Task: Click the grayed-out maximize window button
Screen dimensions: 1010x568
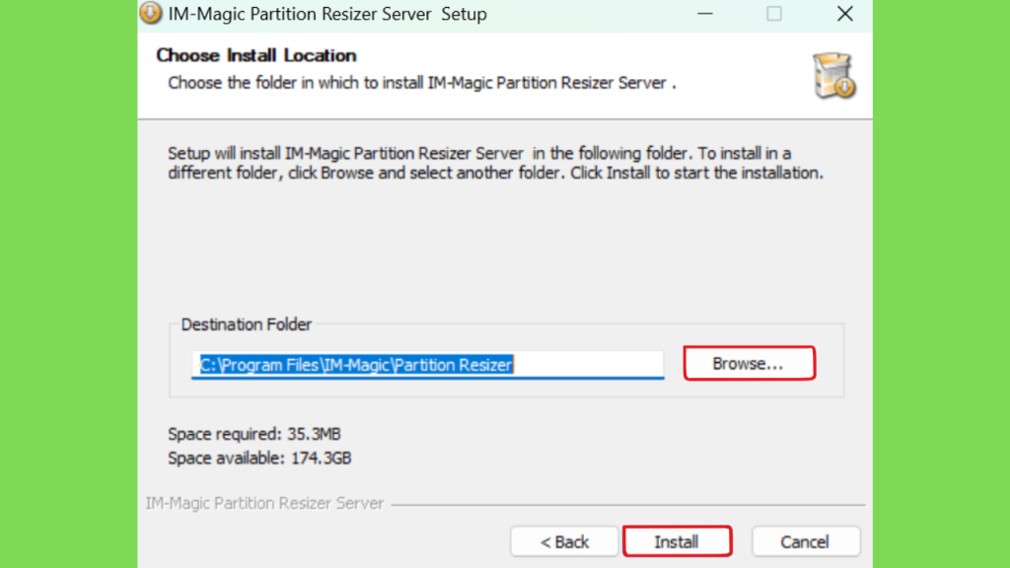Action: click(774, 14)
